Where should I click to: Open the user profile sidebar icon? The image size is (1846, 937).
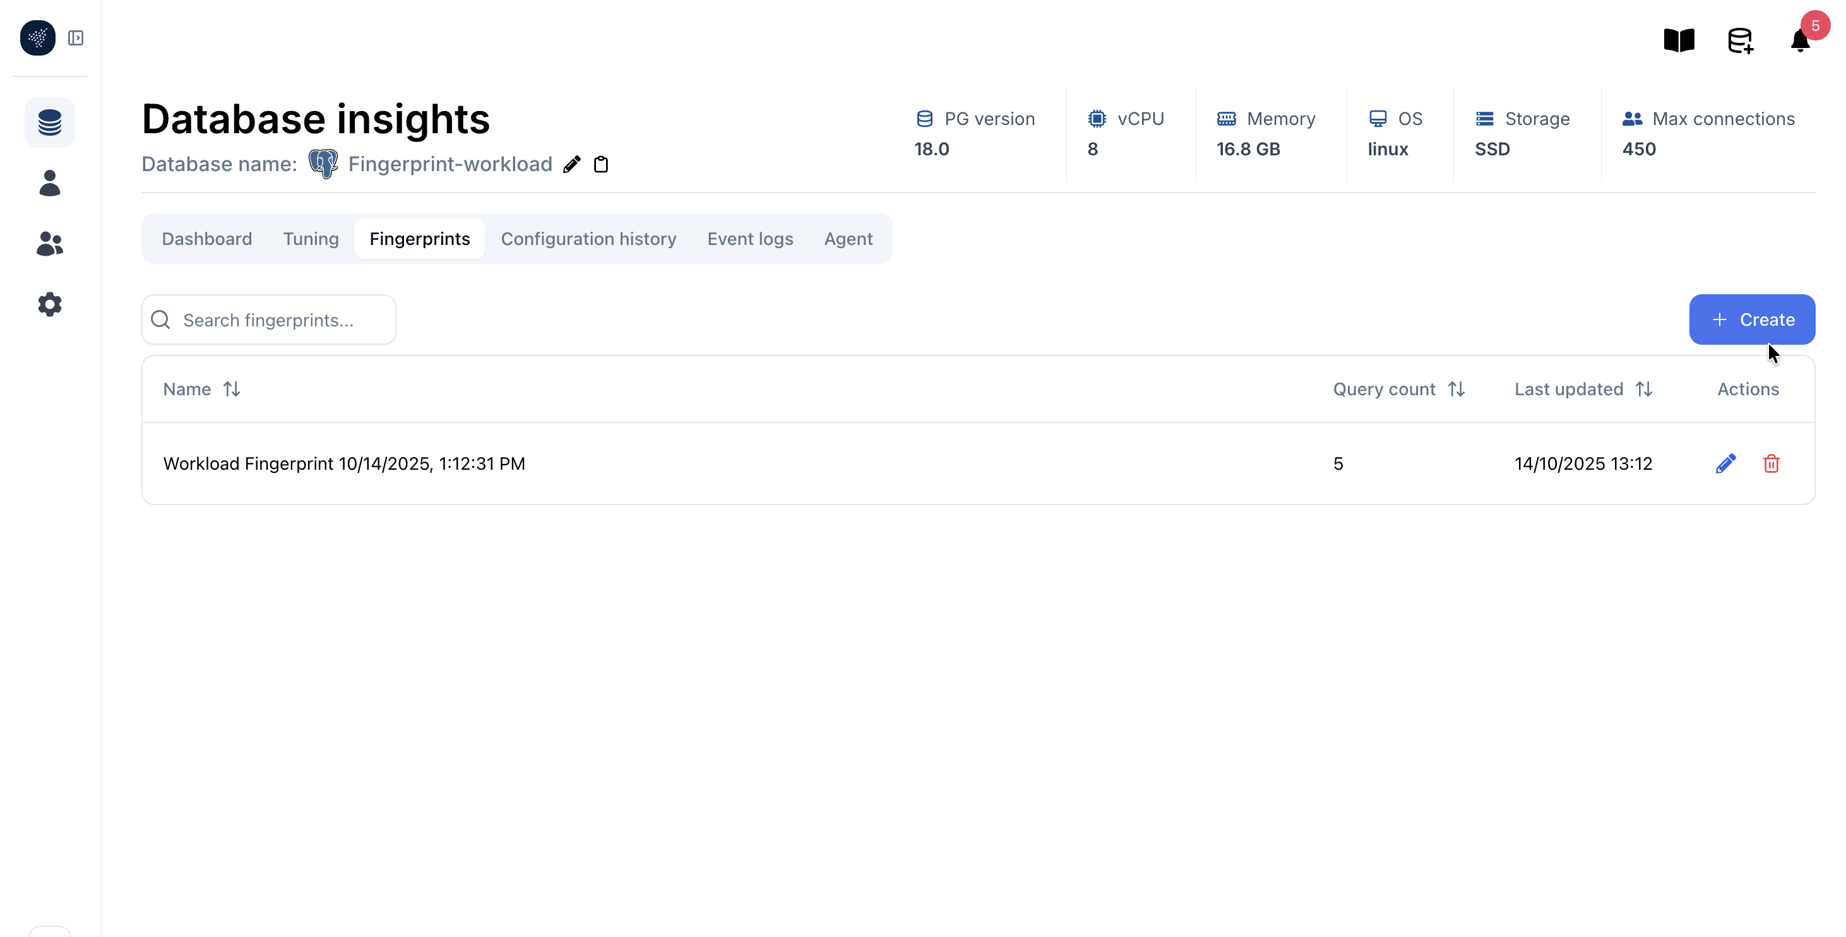click(x=49, y=183)
